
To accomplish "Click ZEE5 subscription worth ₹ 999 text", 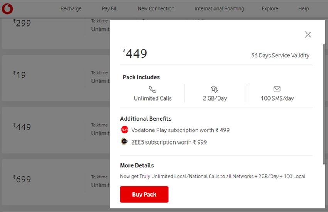I will click(x=169, y=142).
